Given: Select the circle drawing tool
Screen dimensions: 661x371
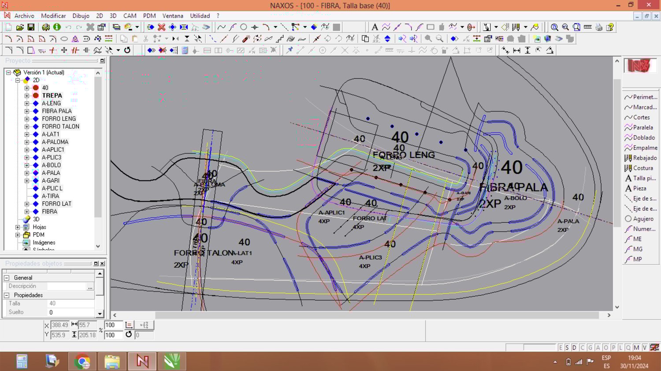Looking at the screenshot, I should (x=243, y=27).
